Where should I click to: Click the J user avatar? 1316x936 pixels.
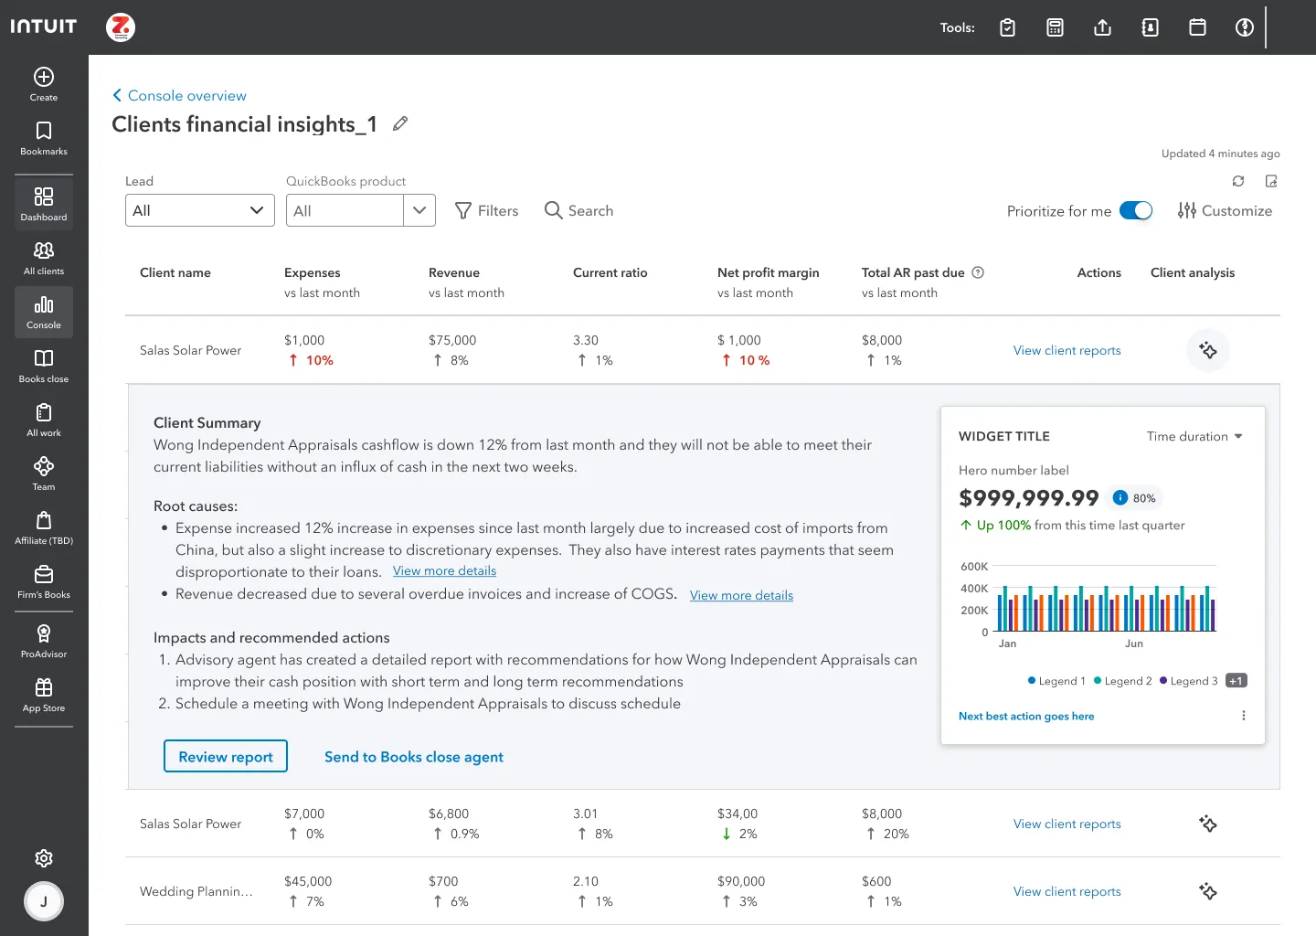pyautogui.click(x=44, y=901)
